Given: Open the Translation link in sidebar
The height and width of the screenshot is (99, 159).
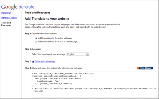Looking at the screenshot, I should click(6, 13).
